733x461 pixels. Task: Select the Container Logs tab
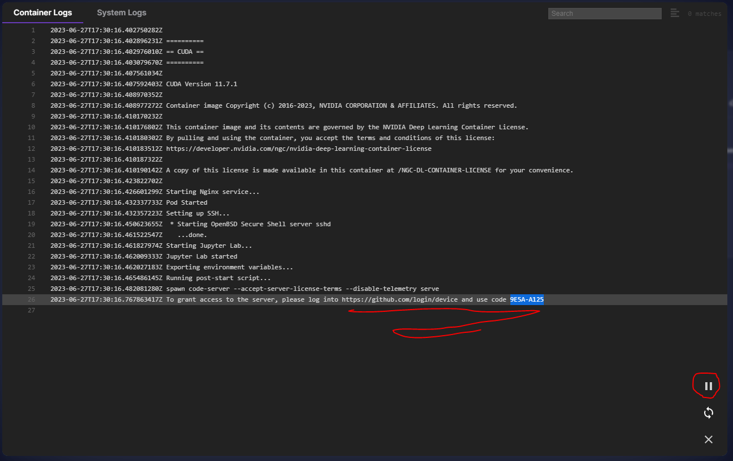(x=42, y=12)
